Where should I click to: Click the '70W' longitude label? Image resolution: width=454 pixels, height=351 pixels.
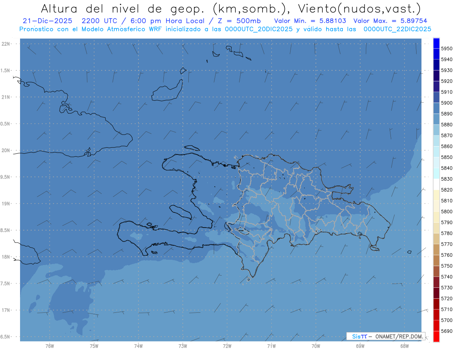tap(316, 346)
